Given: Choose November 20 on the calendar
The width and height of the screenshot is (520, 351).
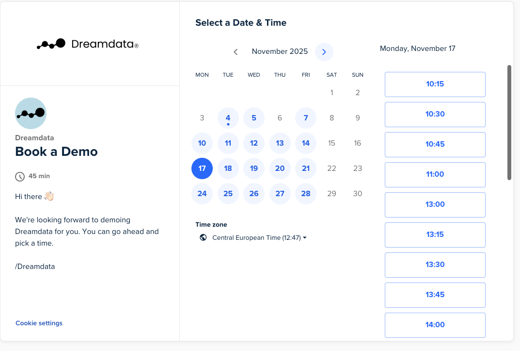Looking at the screenshot, I should pyautogui.click(x=280, y=168).
